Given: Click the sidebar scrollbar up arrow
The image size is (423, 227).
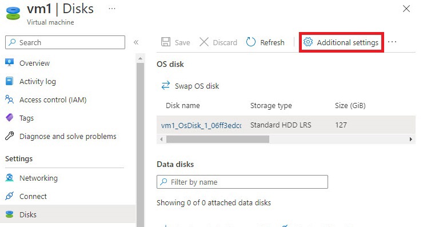Looking at the screenshot, I should pos(140,58).
